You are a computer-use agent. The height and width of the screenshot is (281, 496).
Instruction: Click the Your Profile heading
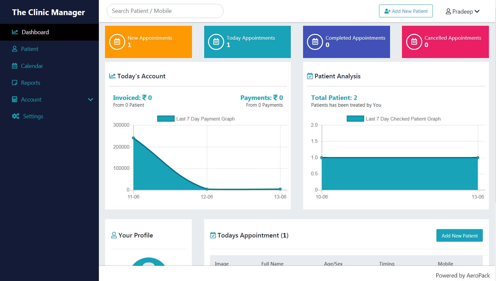pyautogui.click(x=136, y=235)
